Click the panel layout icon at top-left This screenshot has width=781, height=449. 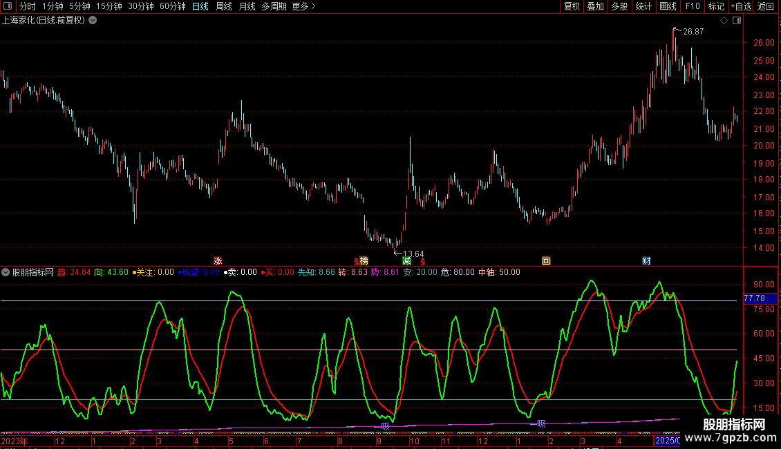(8, 6)
